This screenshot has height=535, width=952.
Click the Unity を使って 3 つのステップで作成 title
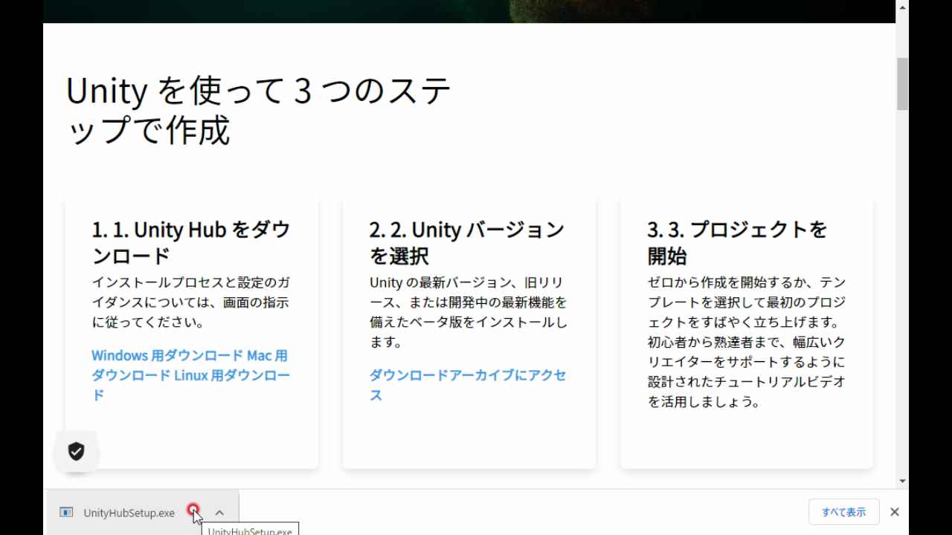[x=258, y=111]
